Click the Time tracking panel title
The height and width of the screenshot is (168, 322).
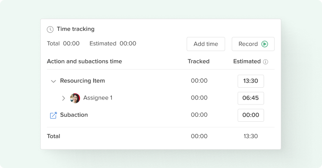[x=75, y=29]
